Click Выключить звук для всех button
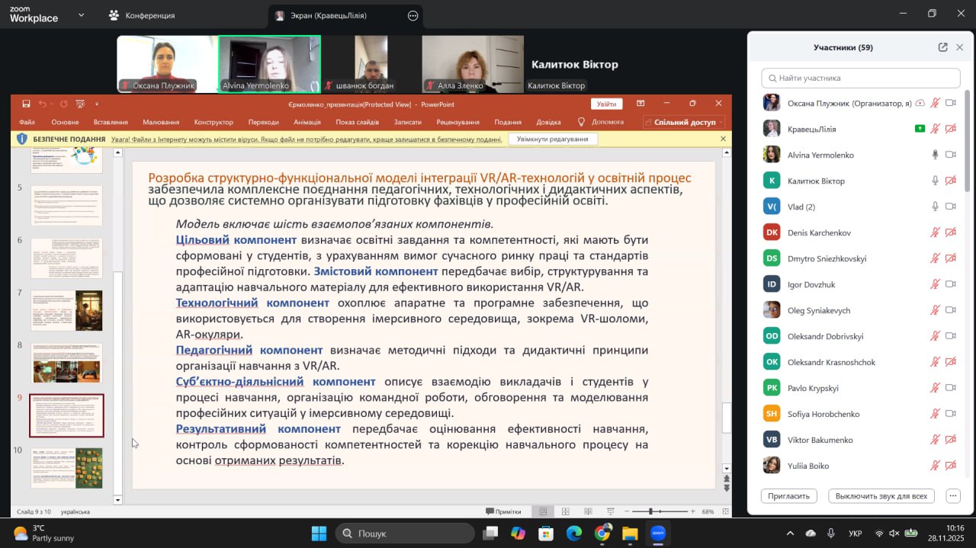Viewport: 976px width, 548px height. coord(881,495)
